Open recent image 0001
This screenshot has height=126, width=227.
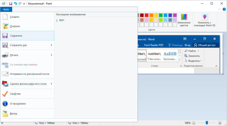[62, 20]
